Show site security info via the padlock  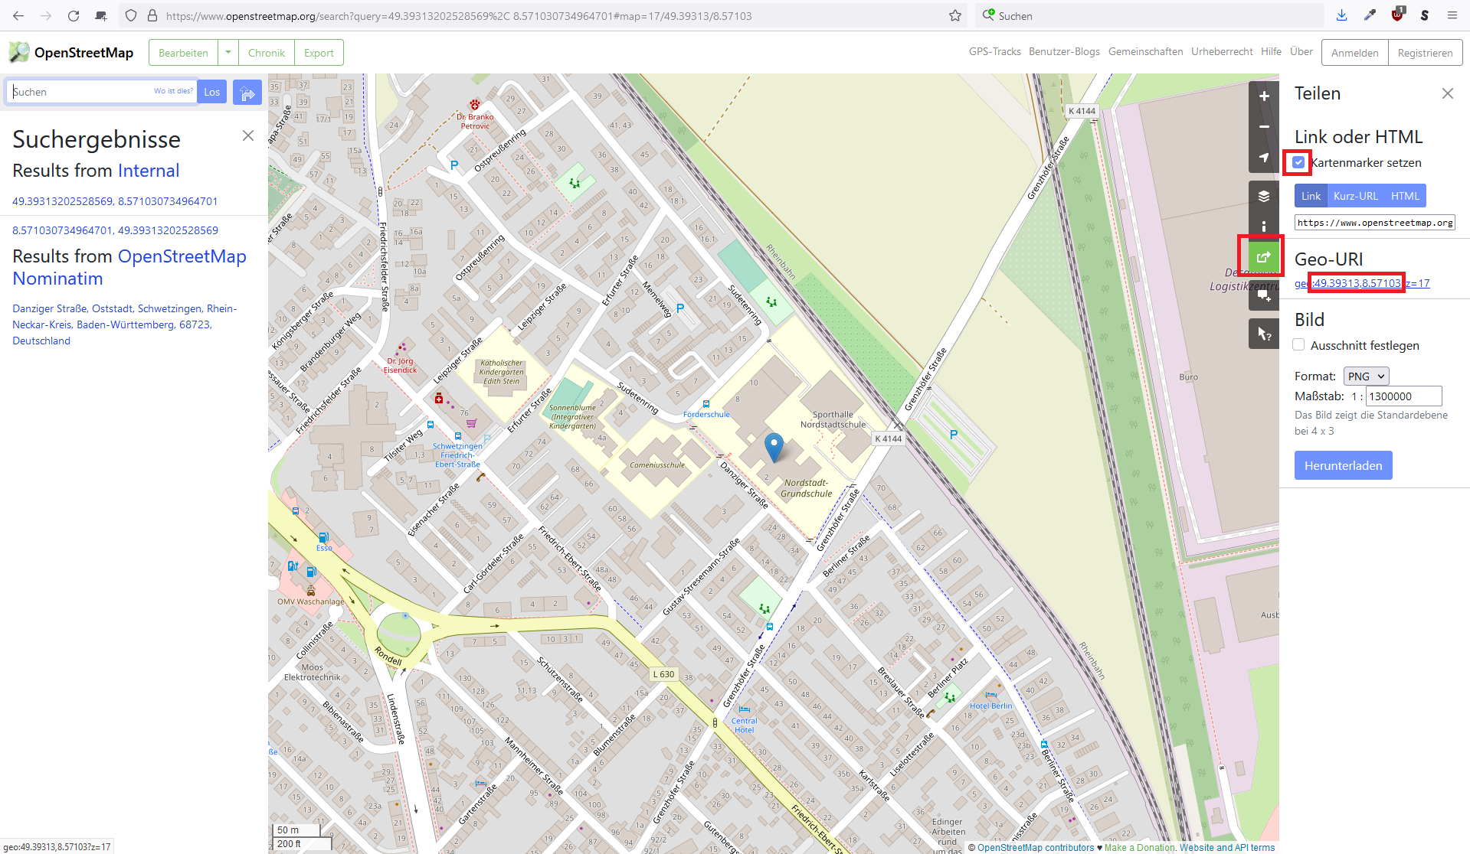(x=152, y=15)
